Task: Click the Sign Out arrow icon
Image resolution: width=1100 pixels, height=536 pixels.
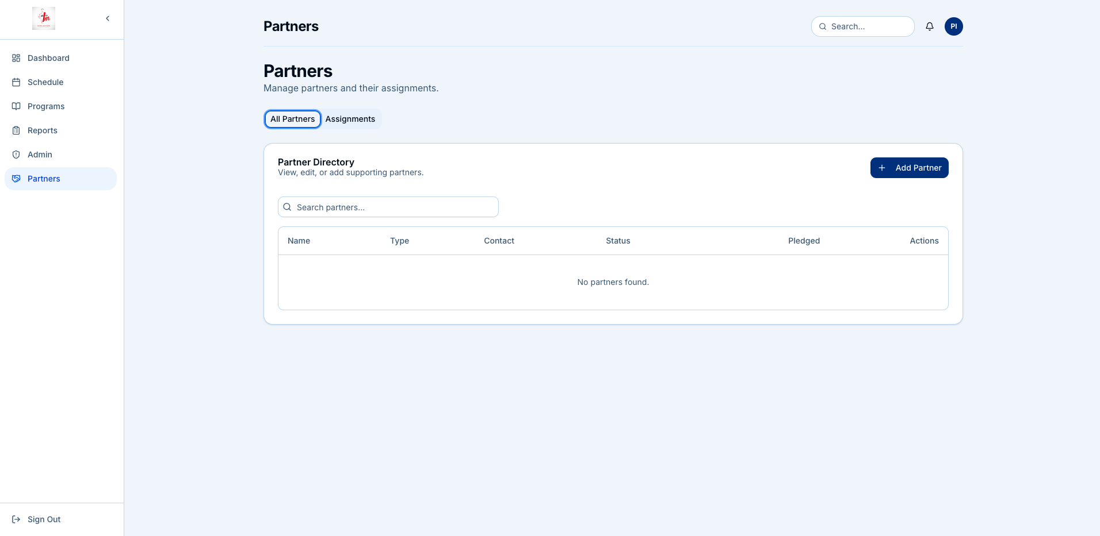Action: tap(16, 519)
